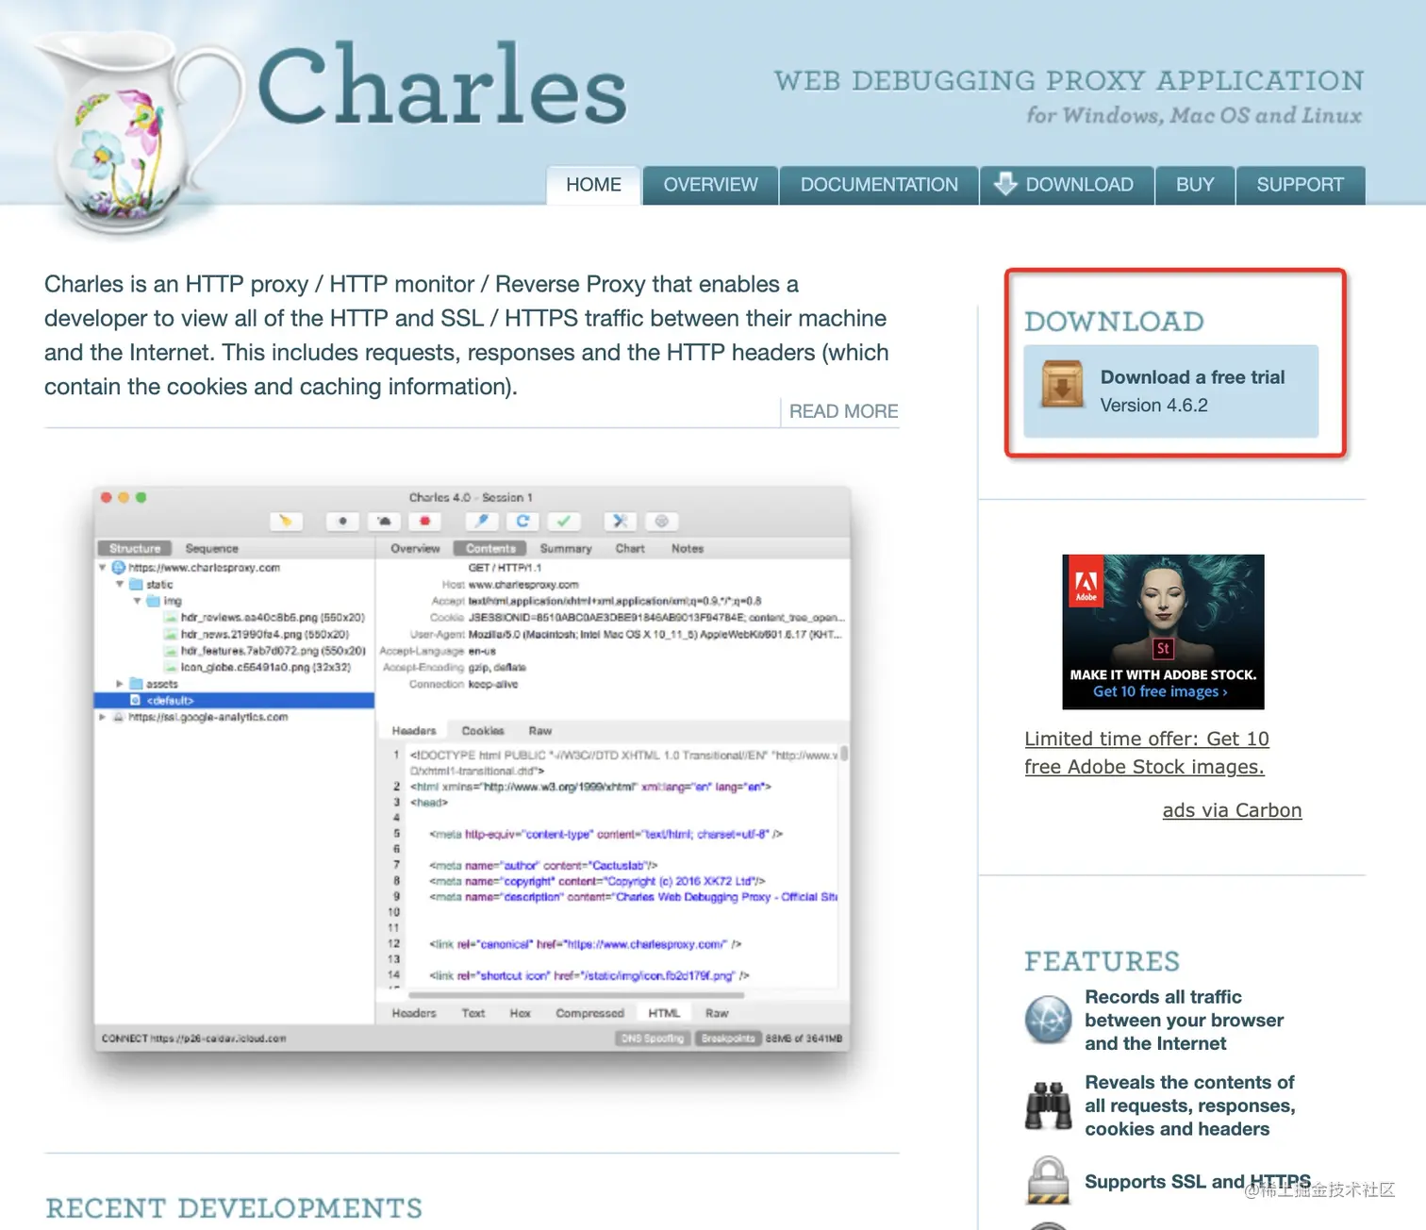This screenshot has width=1426, height=1230.
Task: Switch to the Sequence view tab
Action: tap(211, 548)
